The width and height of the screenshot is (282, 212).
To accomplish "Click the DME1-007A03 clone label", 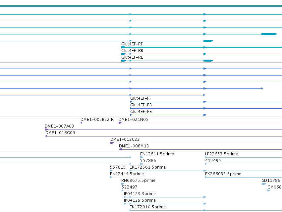I will point(59,126).
